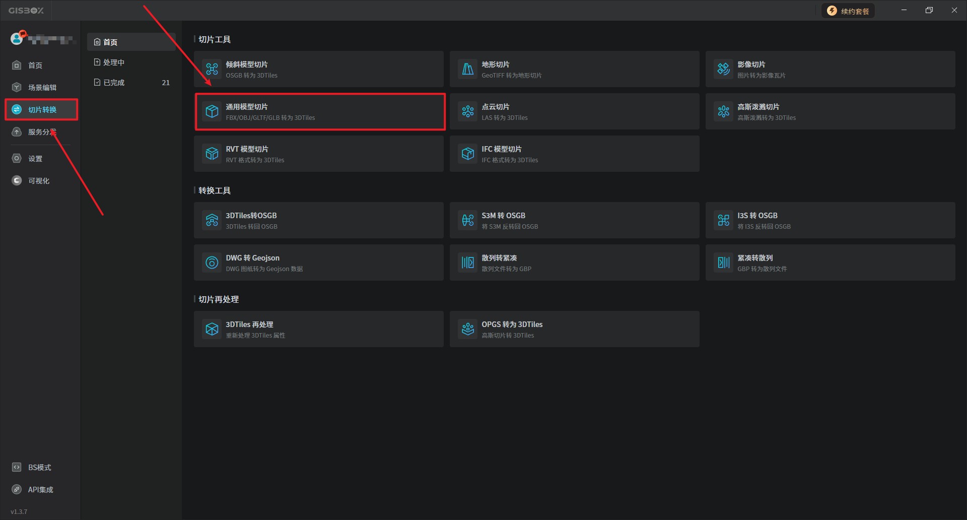Click the user avatar icon
This screenshot has height=520, width=967.
tap(17, 39)
